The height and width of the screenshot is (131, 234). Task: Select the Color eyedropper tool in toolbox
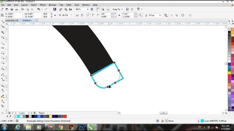tap(3, 96)
